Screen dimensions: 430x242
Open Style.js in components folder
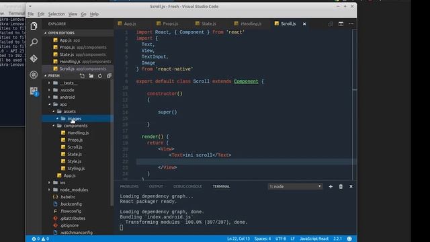coord(75,161)
